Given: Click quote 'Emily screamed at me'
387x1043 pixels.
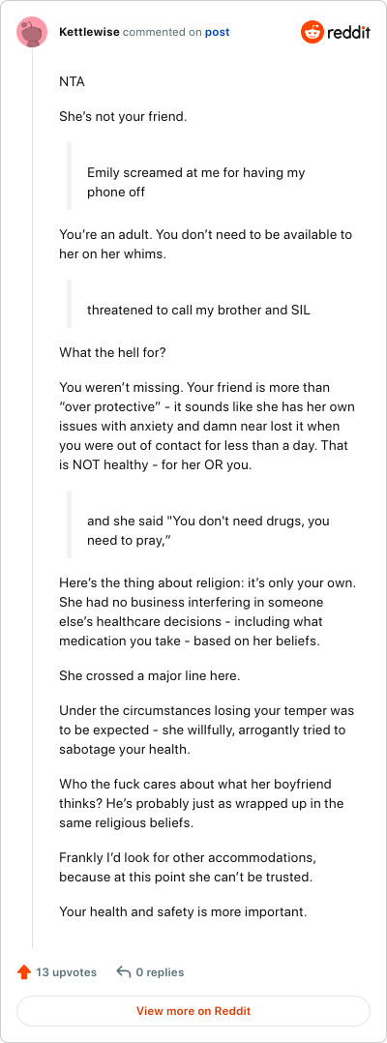Looking at the screenshot, I should click(x=196, y=182).
